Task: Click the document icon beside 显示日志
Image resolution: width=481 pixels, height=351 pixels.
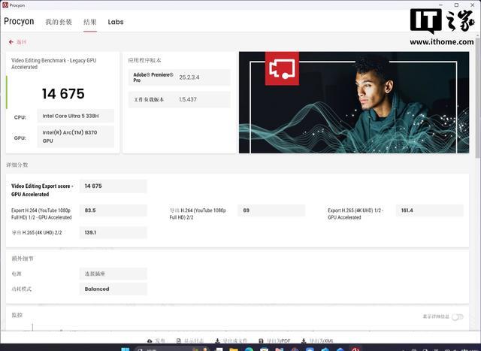Action: click(179, 341)
